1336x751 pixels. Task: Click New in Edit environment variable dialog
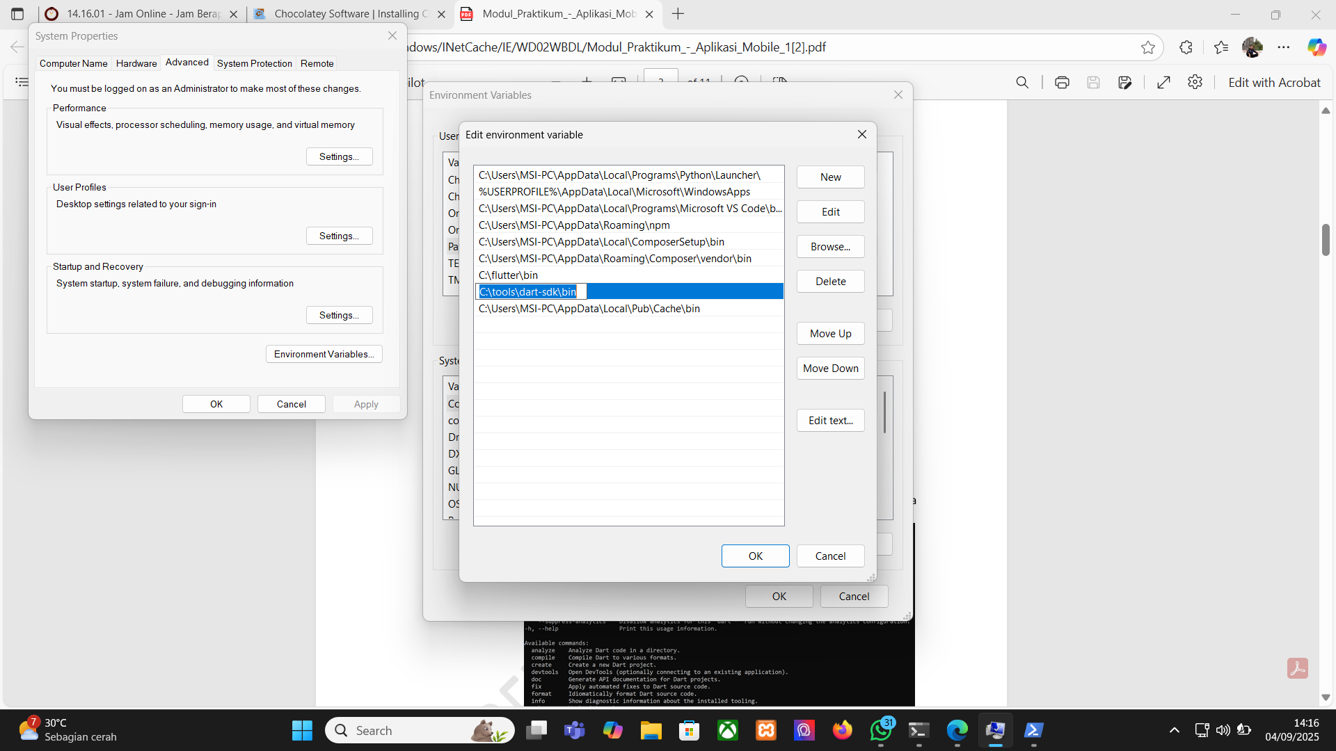click(830, 177)
